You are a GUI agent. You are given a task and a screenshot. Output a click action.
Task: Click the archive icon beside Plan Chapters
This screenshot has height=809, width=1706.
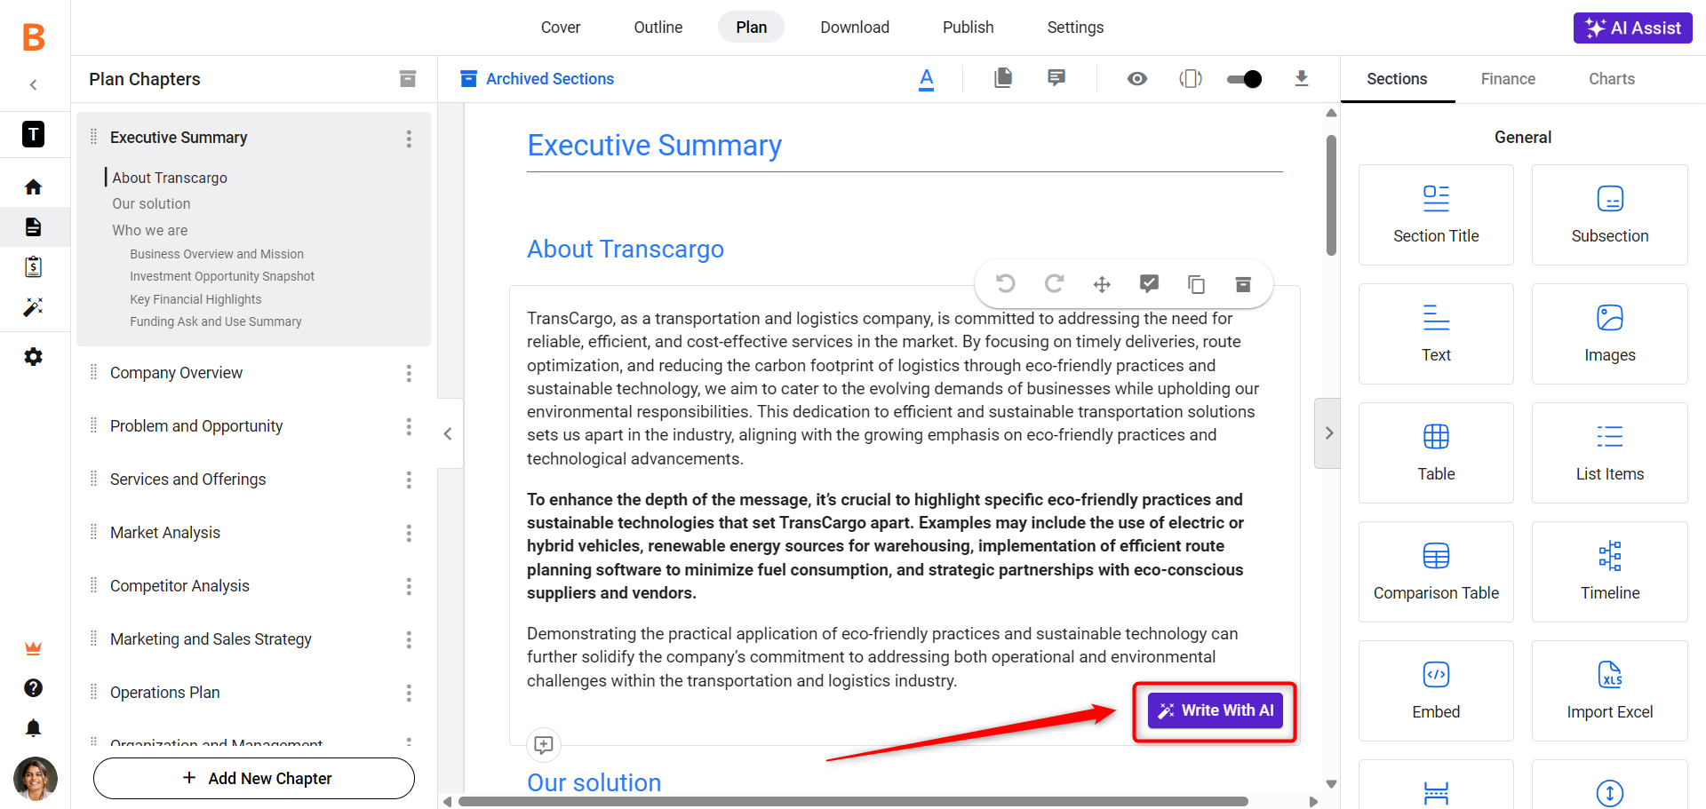tap(408, 79)
